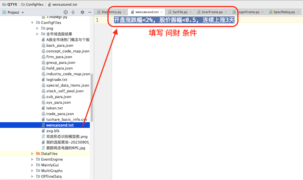Expand the MainlyGui folder

(32, 165)
